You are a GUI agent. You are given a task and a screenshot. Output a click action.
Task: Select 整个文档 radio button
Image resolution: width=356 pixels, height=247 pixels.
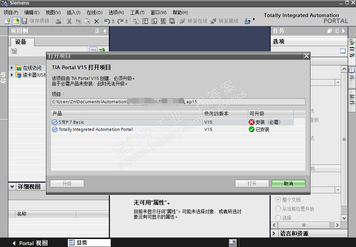(x=278, y=200)
